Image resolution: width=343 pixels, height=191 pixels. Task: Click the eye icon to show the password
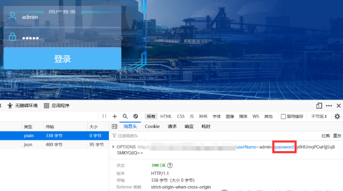tap(115, 37)
